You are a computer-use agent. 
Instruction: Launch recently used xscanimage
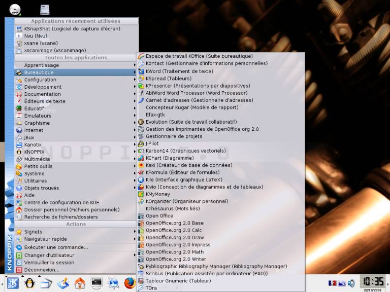coord(76,50)
